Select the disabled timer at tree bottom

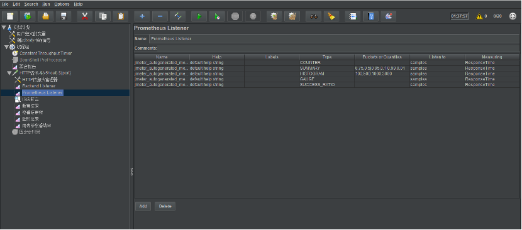click(x=29, y=132)
